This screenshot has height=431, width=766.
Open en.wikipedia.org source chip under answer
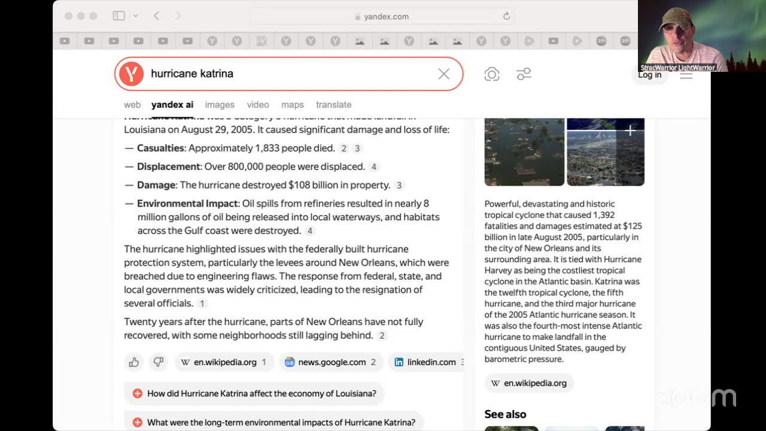223,362
